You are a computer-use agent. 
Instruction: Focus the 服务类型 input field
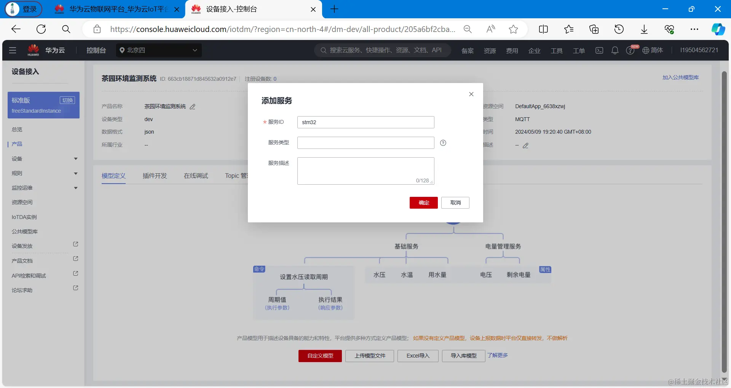pos(365,143)
